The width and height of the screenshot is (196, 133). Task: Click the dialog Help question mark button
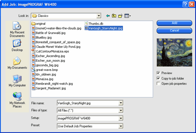tap(185, 4)
